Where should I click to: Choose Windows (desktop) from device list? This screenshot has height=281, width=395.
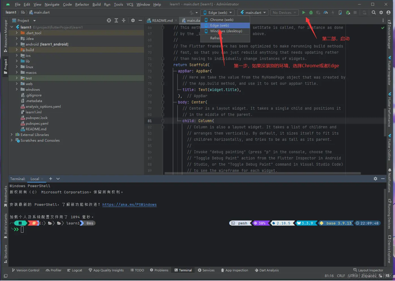pos(225,31)
